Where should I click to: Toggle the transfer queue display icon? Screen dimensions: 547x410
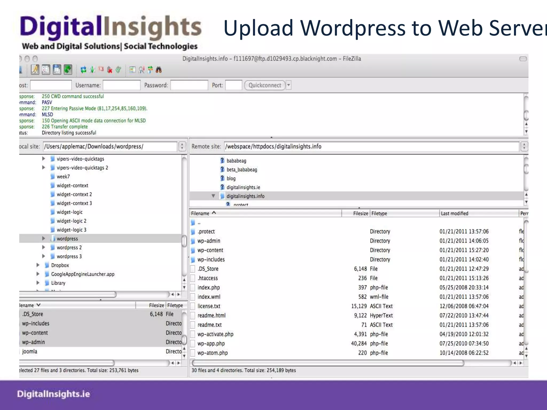point(68,70)
